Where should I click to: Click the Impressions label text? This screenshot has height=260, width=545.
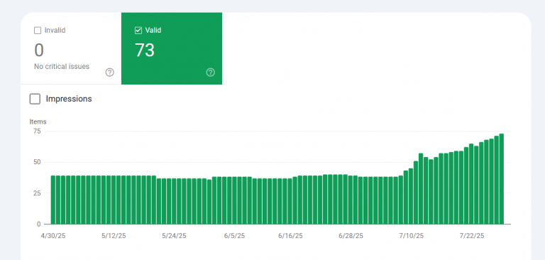coord(69,99)
